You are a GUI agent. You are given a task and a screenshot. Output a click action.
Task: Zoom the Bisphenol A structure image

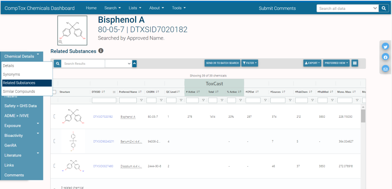pyautogui.click(x=60, y=42)
